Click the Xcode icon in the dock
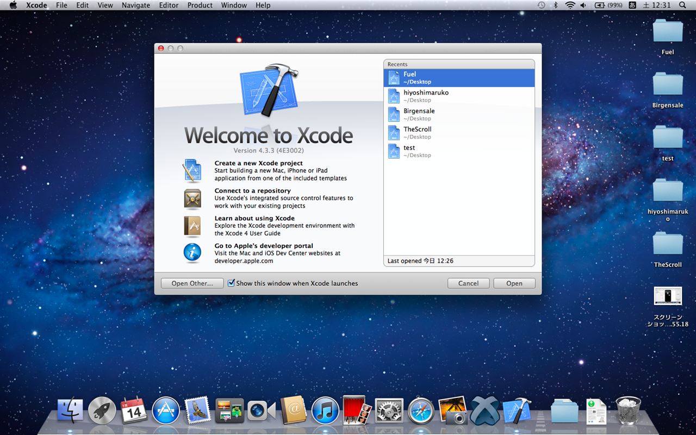696x435 pixels. (517, 411)
